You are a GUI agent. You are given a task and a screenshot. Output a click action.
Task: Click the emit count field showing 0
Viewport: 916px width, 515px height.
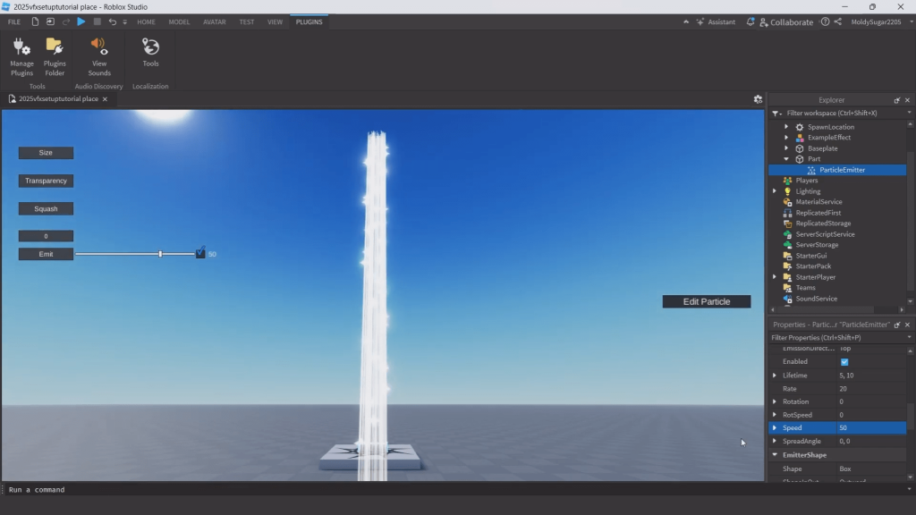[x=46, y=236]
